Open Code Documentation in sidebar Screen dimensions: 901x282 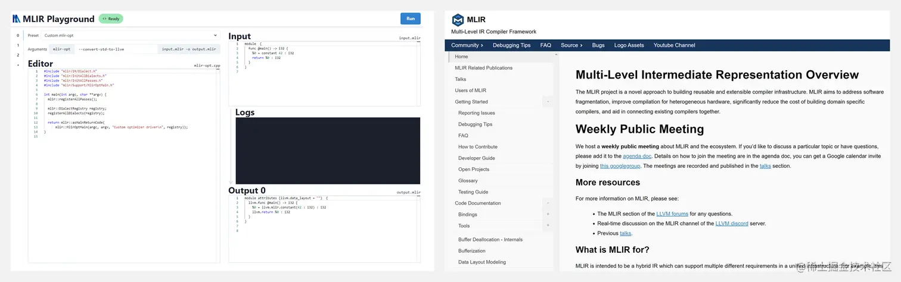coord(478,203)
